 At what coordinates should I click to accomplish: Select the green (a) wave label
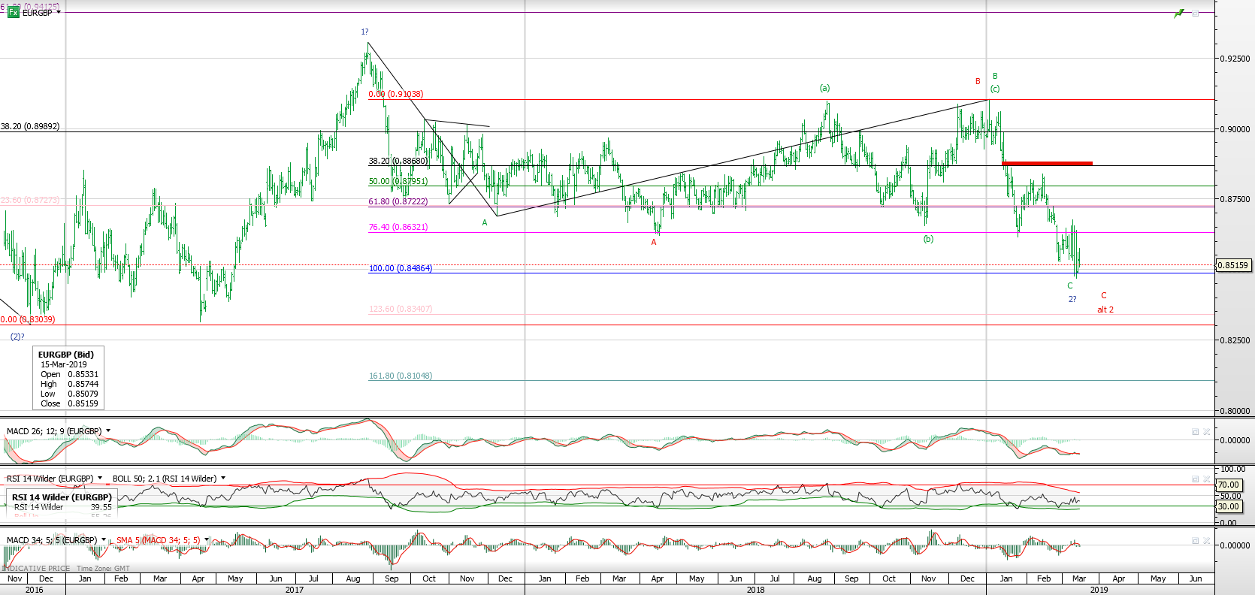[824, 88]
